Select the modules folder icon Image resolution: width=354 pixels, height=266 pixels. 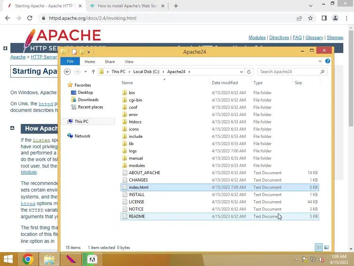(124, 165)
